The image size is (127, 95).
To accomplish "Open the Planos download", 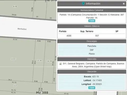I will (x=92, y=54).
